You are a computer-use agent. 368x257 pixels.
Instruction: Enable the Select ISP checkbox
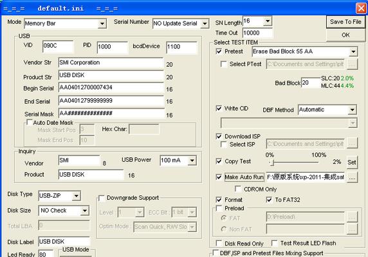coord(224,145)
